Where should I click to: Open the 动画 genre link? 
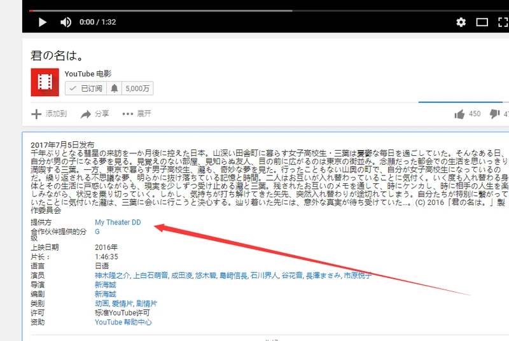click(102, 303)
